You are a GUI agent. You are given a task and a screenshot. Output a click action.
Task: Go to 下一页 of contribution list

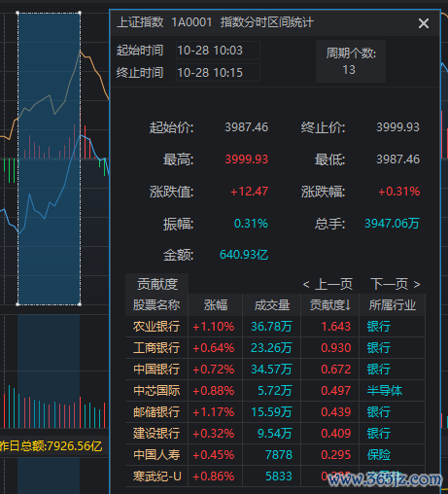pos(396,284)
